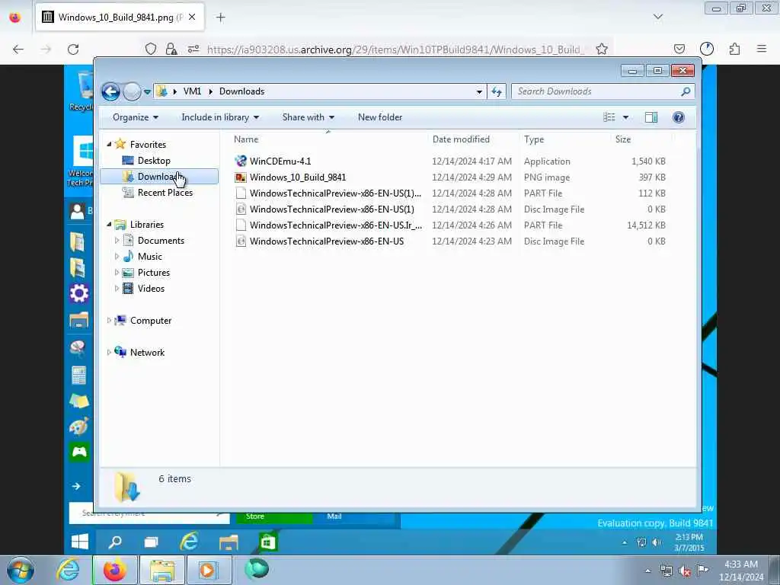Show hidden system tray icons arrow
Image resolution: width=780 pixels, height=585 pixels.
tap(647, 571)
